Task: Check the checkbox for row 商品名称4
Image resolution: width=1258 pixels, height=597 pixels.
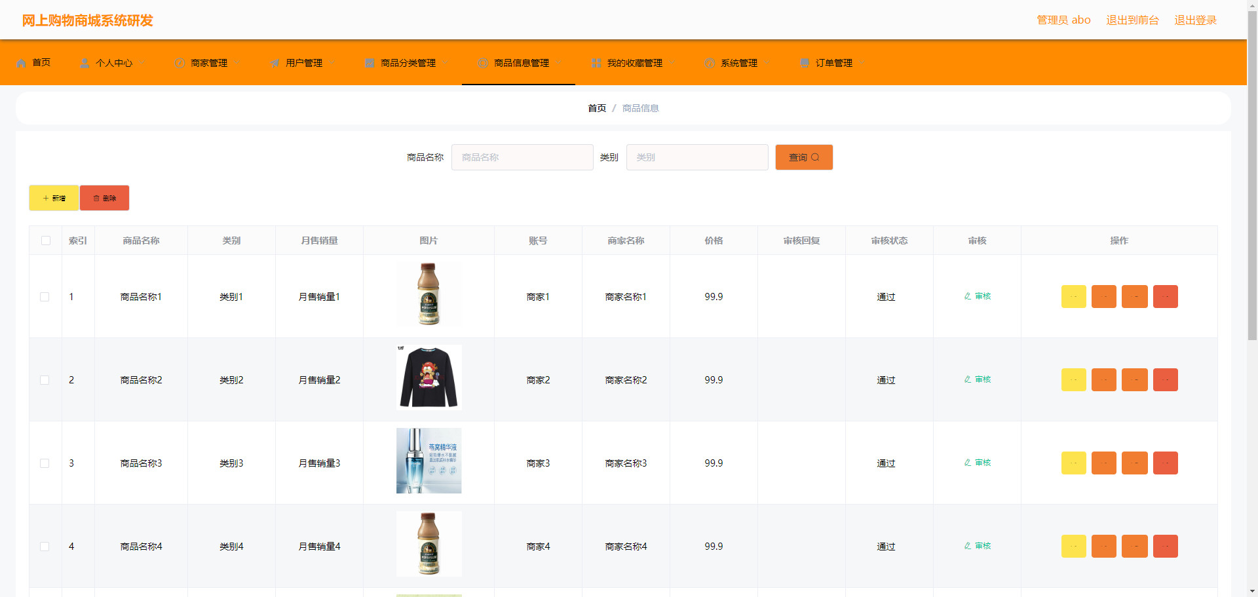Action: [45, 547]
